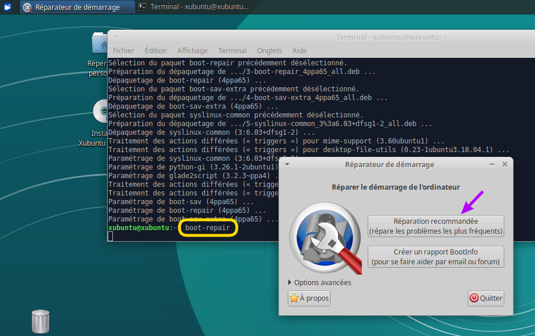Open the Réparateur de démarrage window menu arrow

point(287,165)
